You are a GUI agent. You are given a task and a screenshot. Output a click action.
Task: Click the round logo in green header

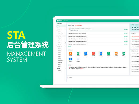point(58,21)
